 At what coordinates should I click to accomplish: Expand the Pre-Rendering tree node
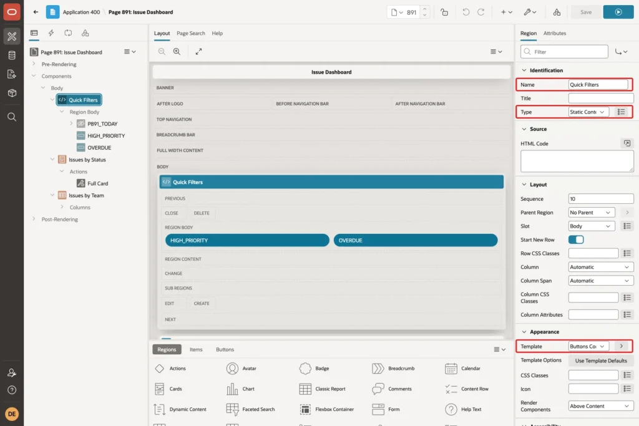34,64
